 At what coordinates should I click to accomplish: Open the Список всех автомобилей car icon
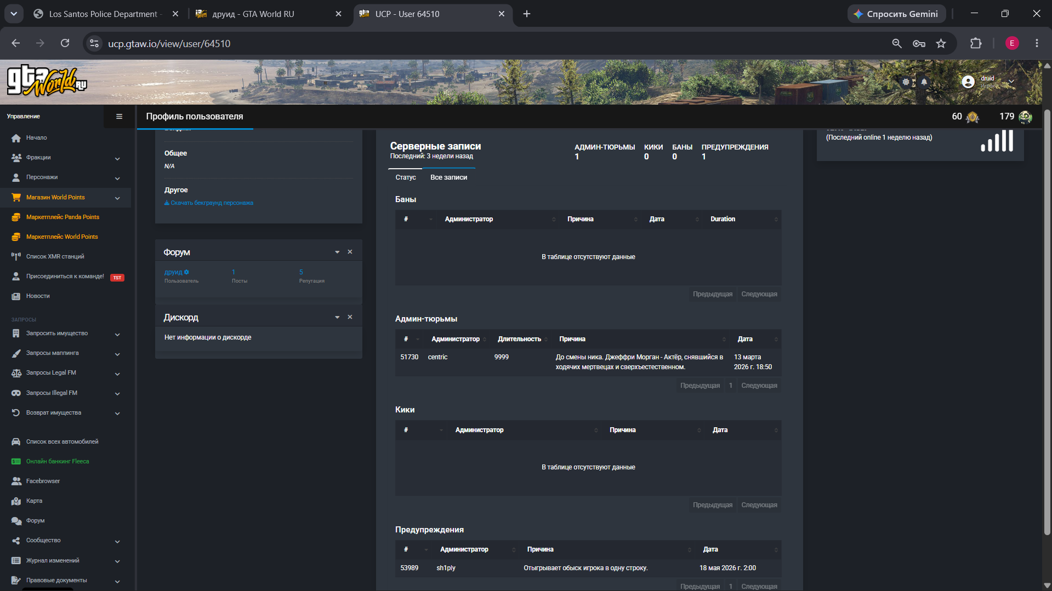point(16,441)
